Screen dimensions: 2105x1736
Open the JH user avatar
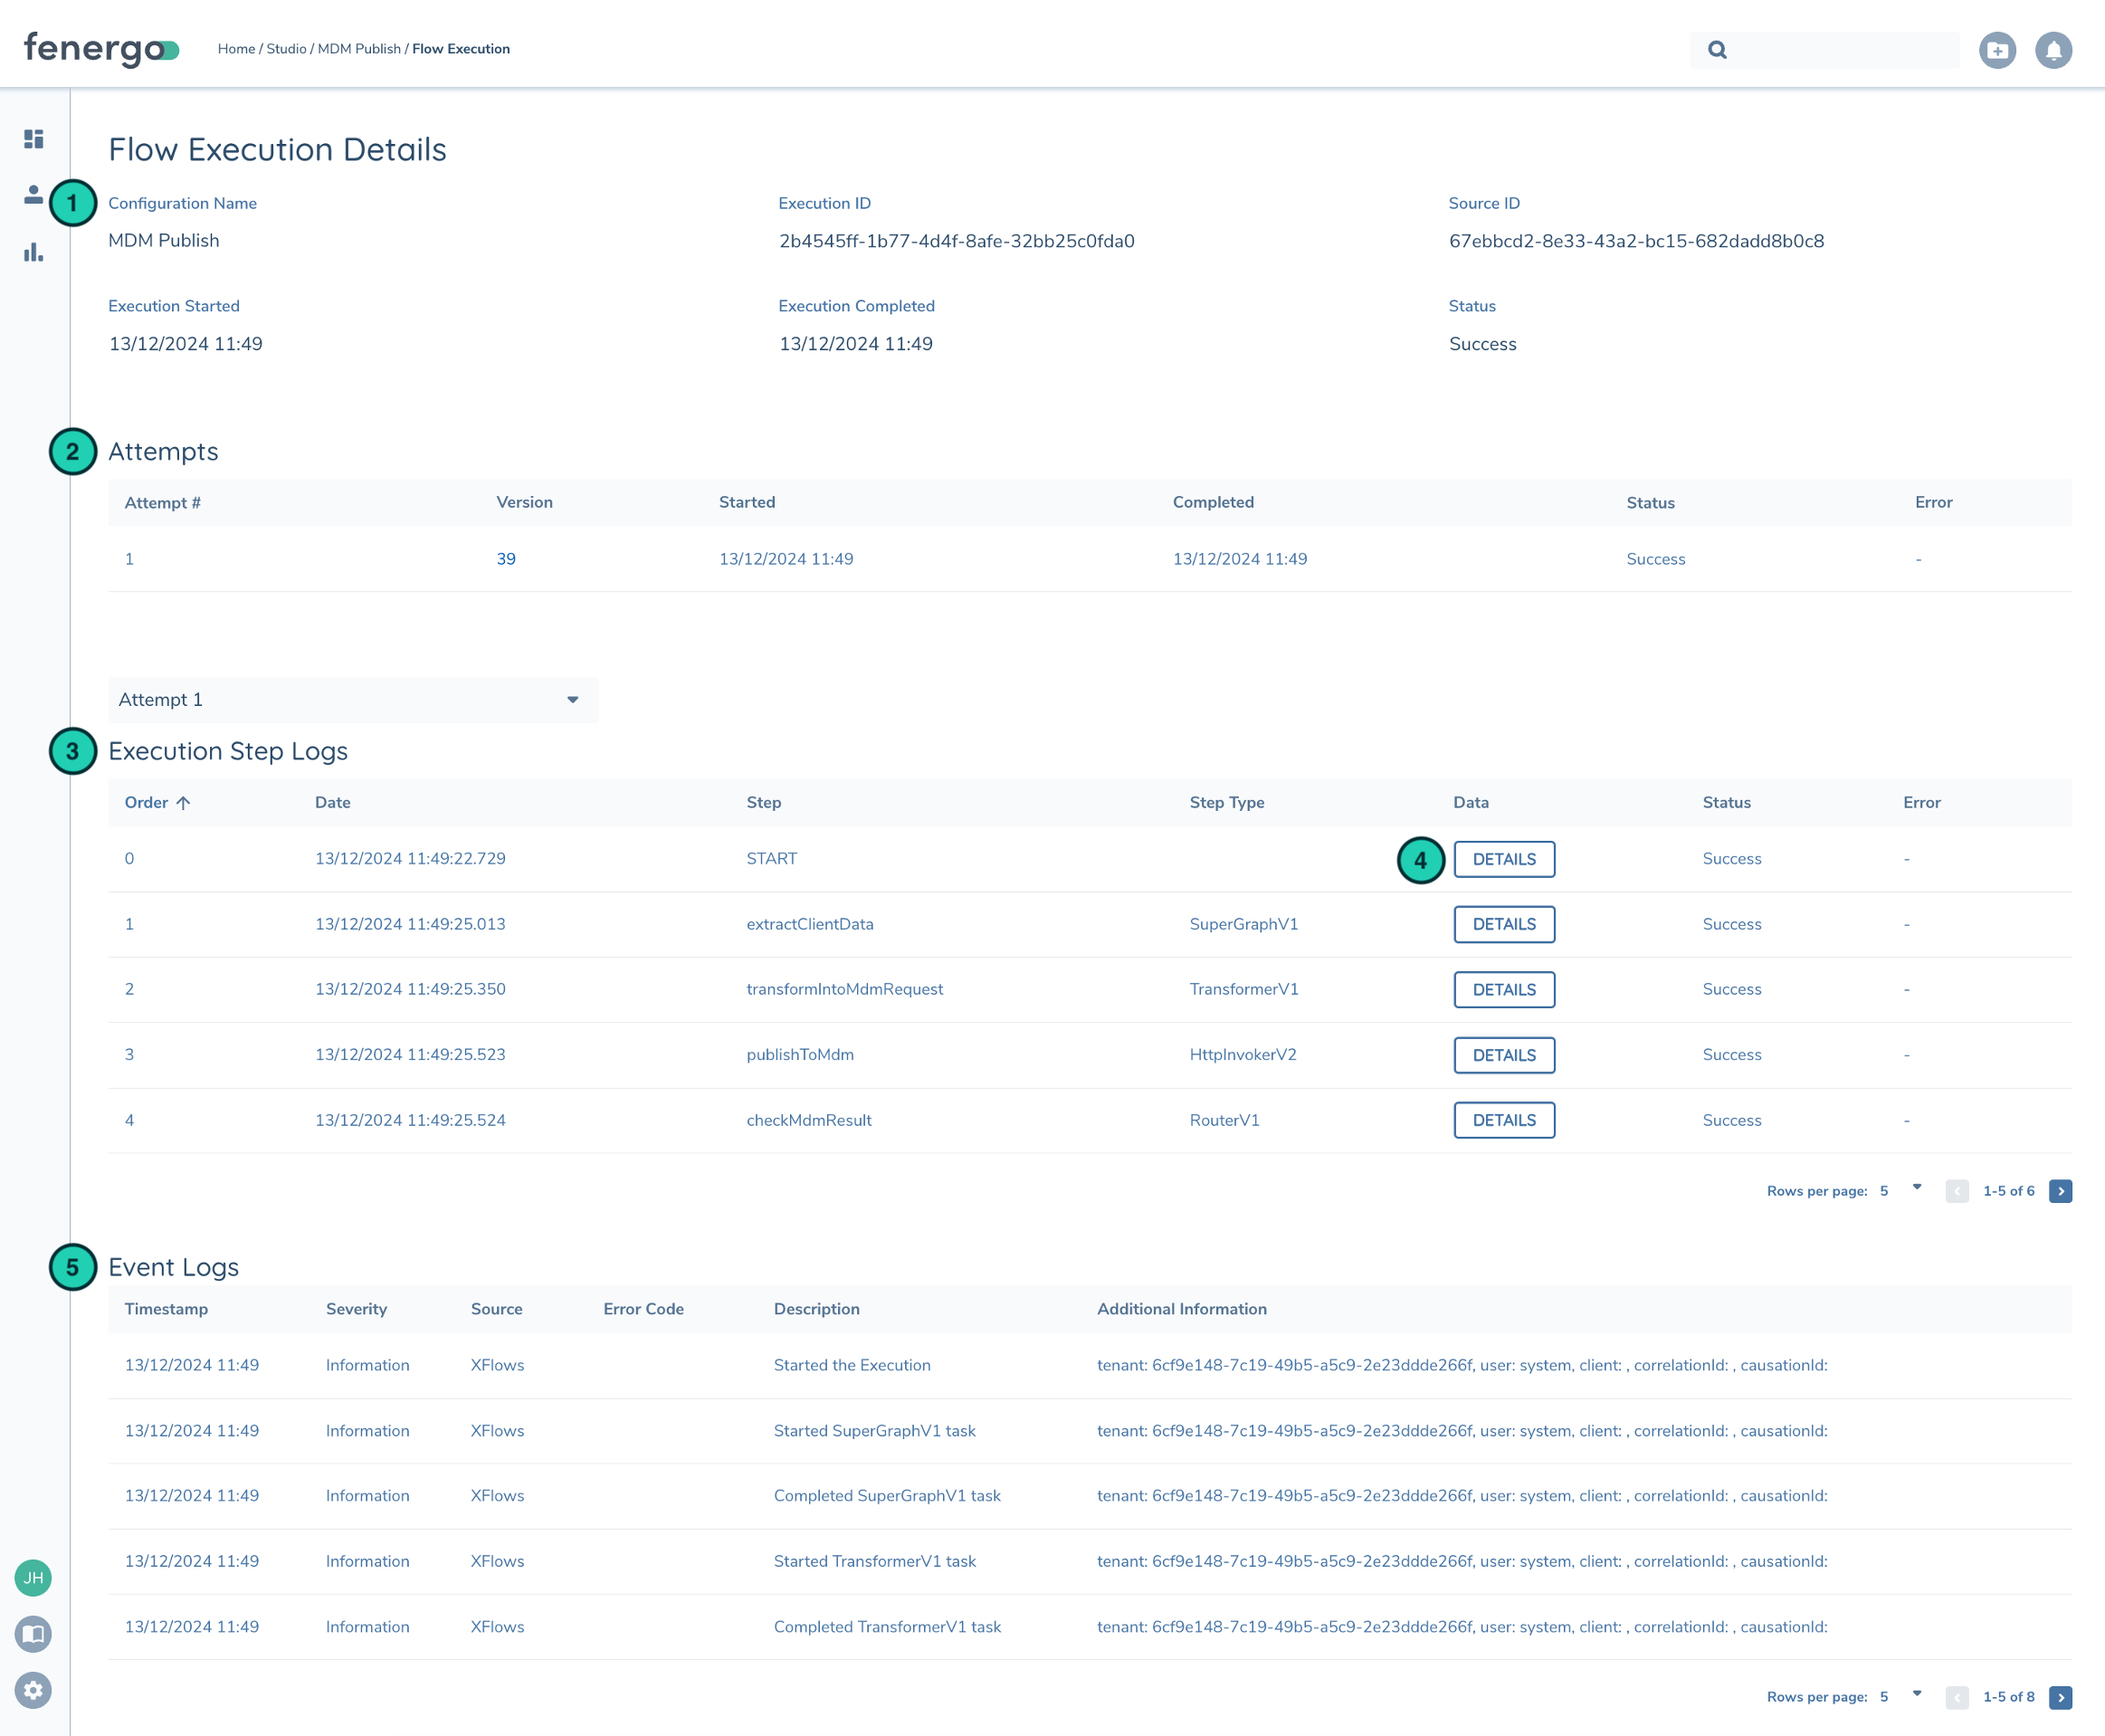33,1577
